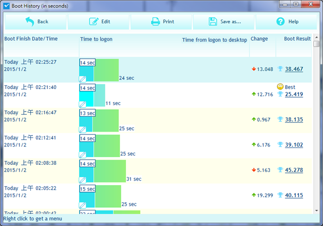Viewport: 323px width, 226px height.
Task: Click edit note icon for 02:16:47 boot
Action: coord(83,129)
